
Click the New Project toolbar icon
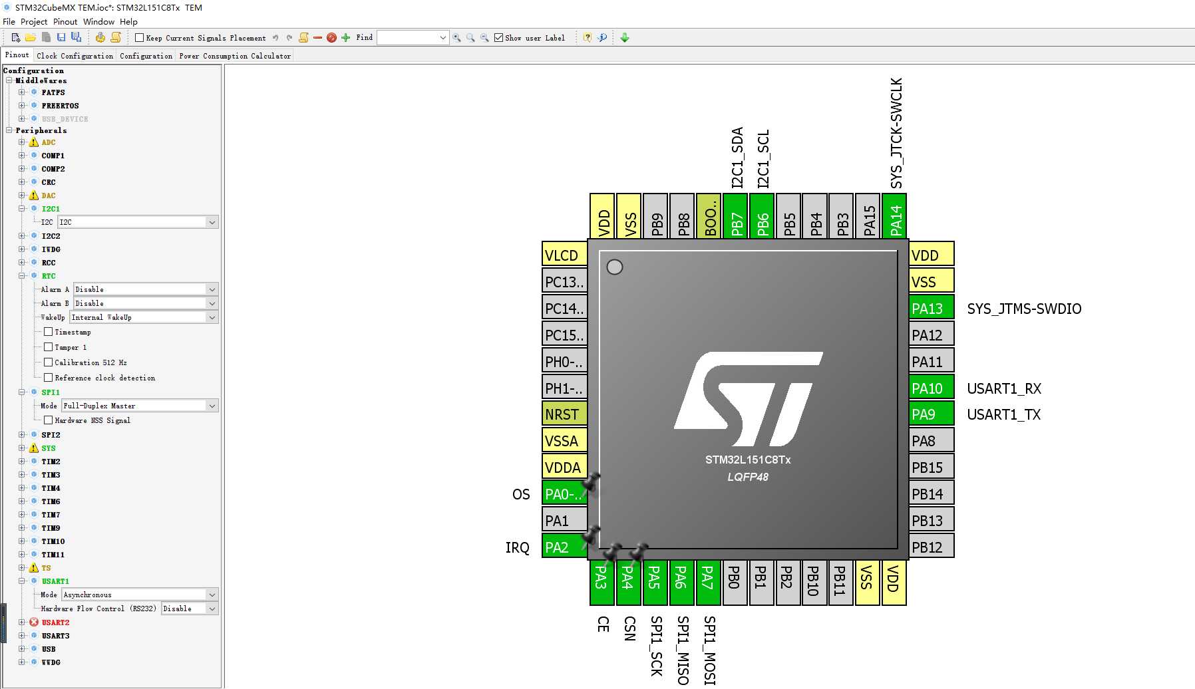16,38
